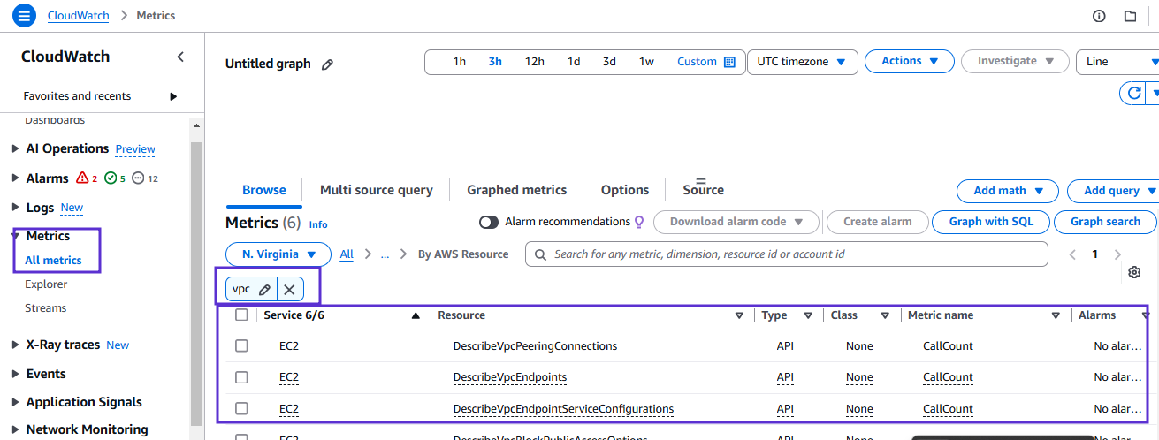The width and height of the screenshot is (1159, 440).
Task: Click the metrics Info link
Action: click(318, 224)
